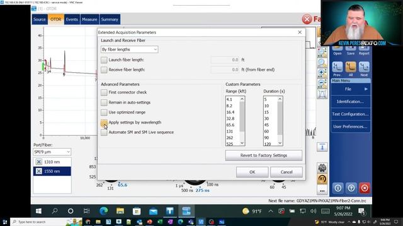Expand the File submenu arrow

366,89
